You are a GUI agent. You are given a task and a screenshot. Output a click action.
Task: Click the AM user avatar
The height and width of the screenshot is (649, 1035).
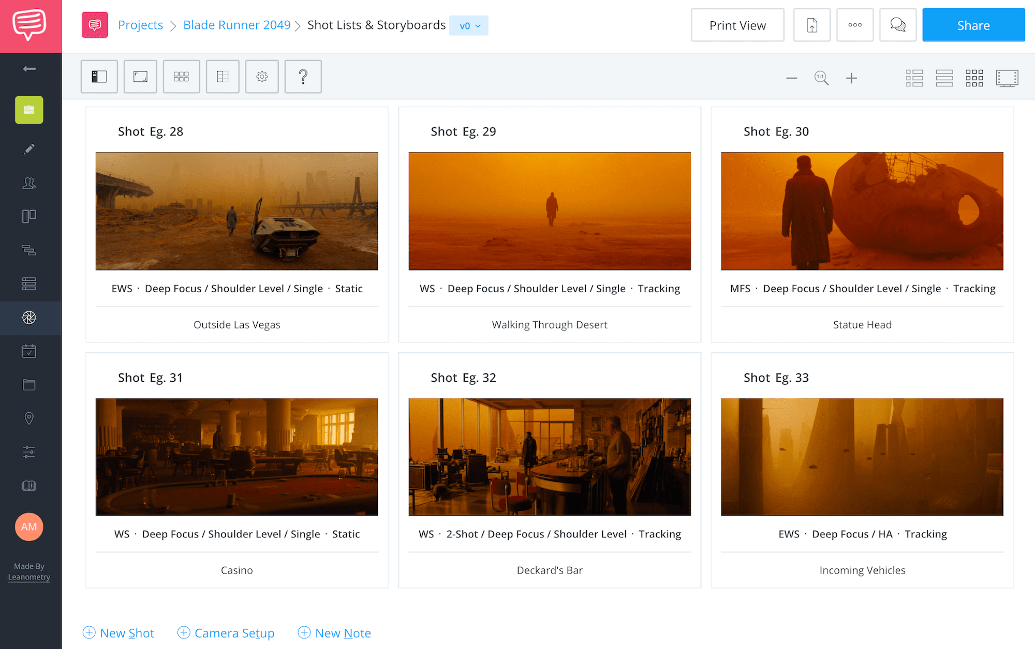(29, 526)
